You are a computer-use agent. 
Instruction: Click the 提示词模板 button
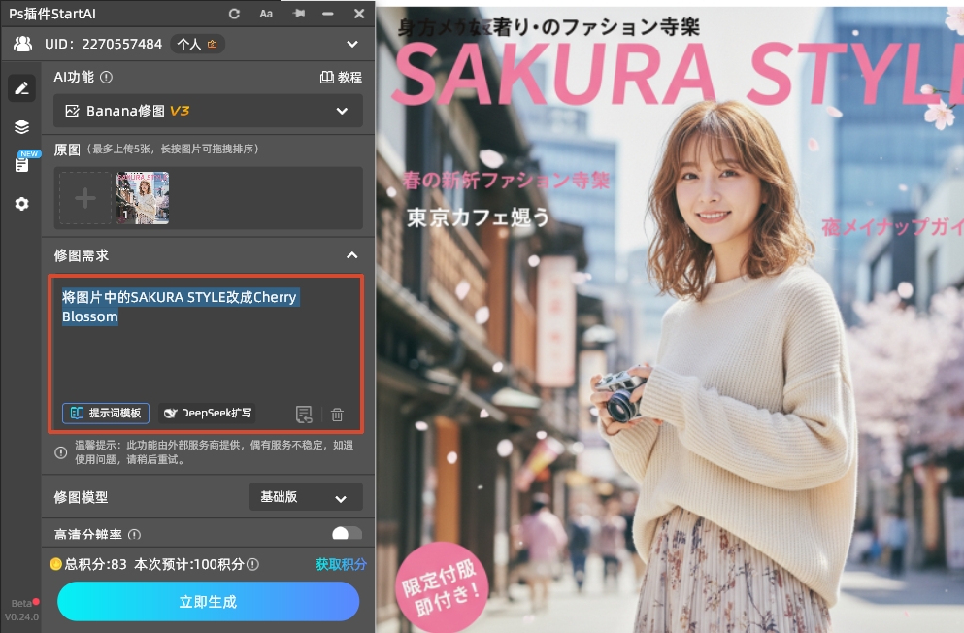(106, 413)
